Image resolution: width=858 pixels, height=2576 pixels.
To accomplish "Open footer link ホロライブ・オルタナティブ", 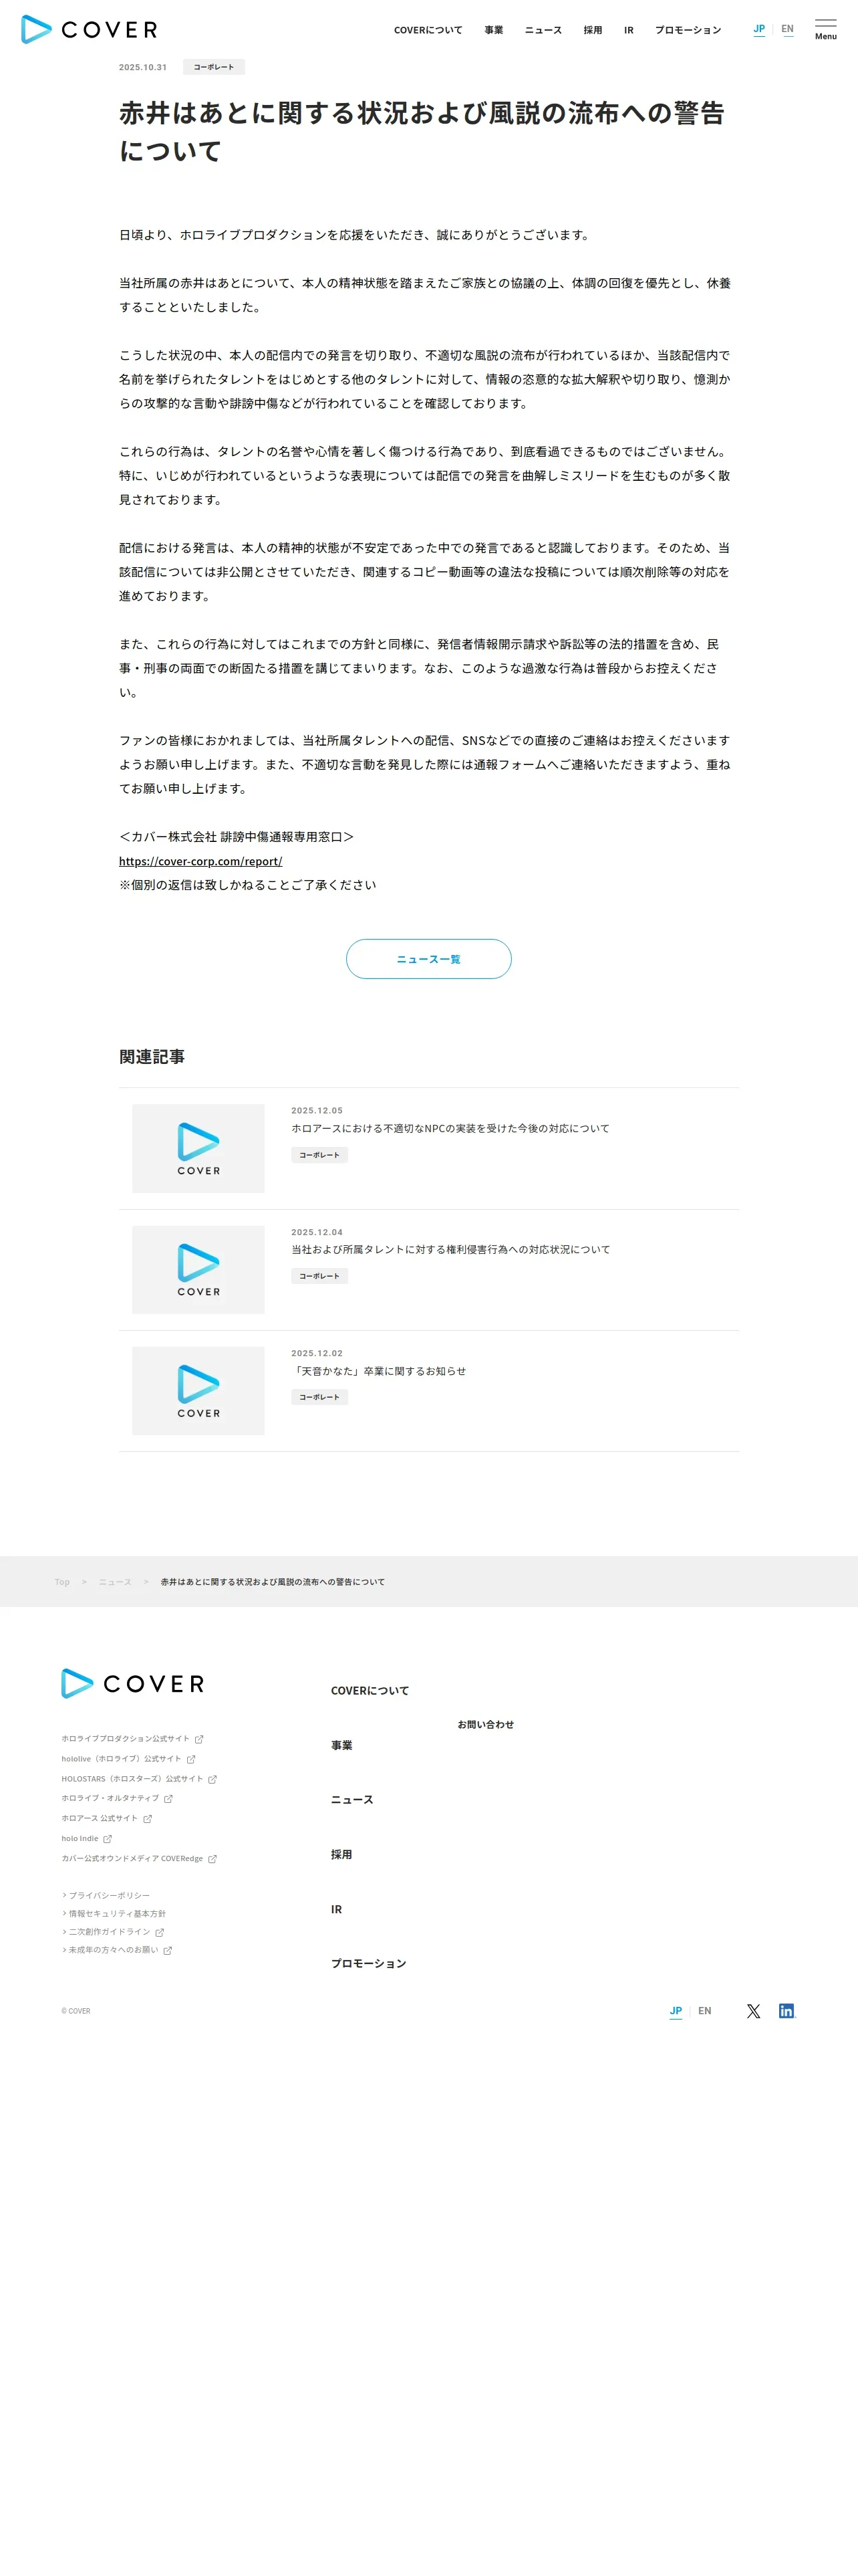I will tap(110, 1799).
